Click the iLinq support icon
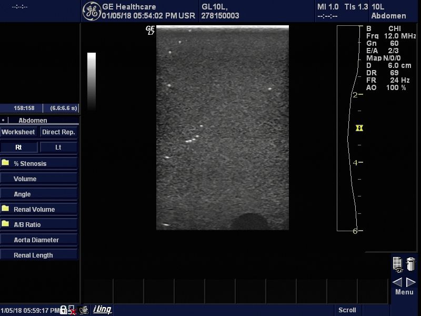The image size is (421, 316). tap(102, 310)
